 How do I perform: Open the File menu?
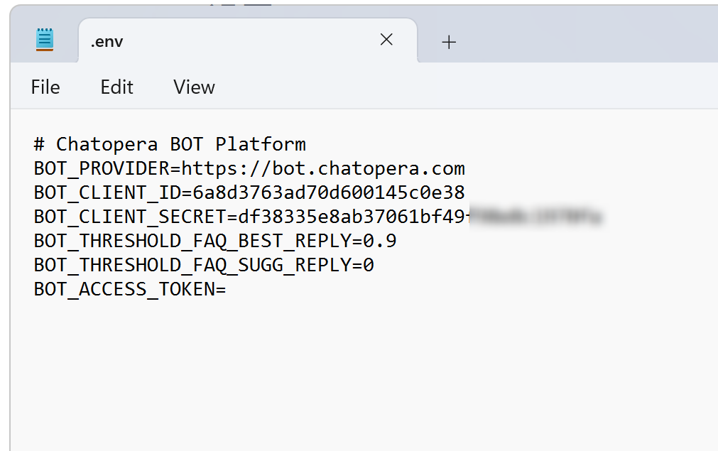point(45,87)
